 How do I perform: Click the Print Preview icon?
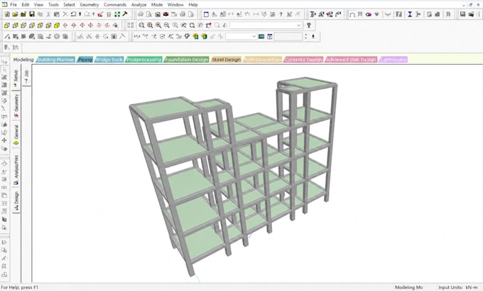tap(148, 14)
